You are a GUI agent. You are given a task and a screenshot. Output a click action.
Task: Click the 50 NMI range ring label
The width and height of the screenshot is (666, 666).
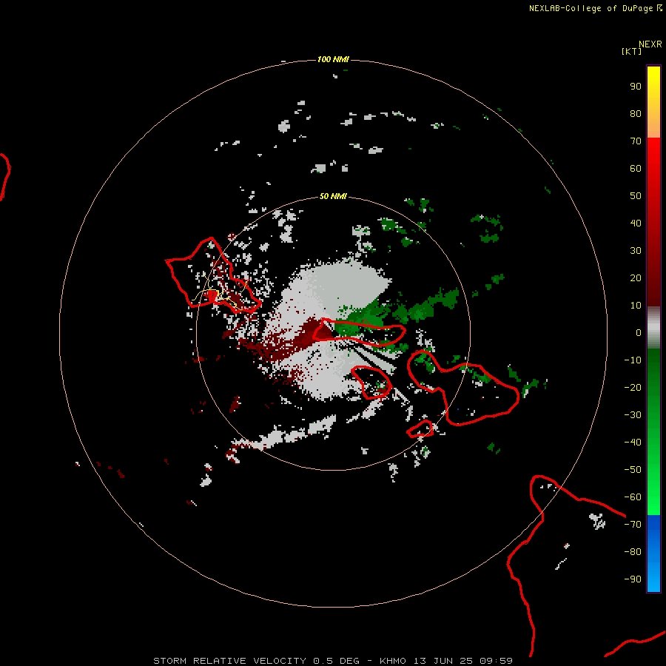coord(333,196)
